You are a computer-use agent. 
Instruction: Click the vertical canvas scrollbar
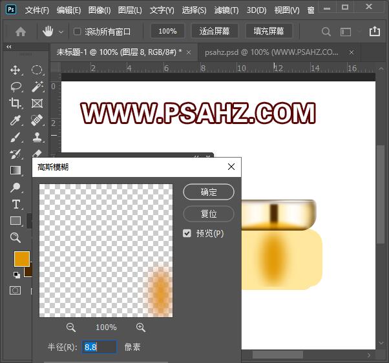click(381, 194)
